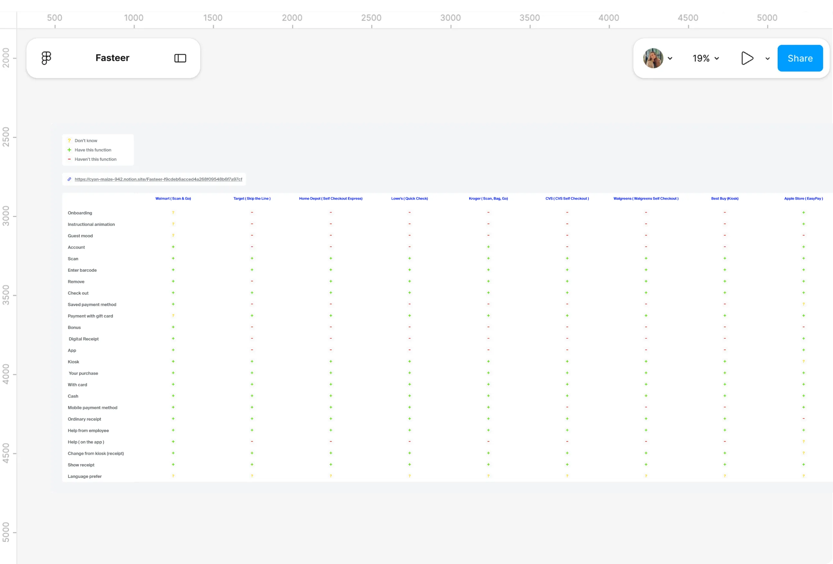Click Walmart's question mark in Onboarding row
This screenshot has width=833, height=564.
point(173,213)
